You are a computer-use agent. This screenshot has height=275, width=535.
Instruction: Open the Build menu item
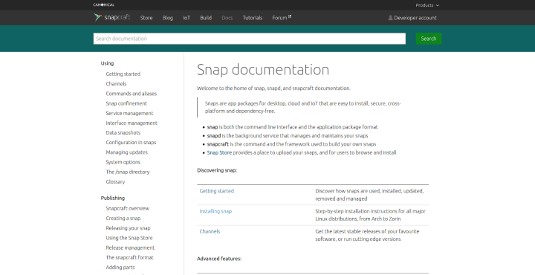pos(206,18)
